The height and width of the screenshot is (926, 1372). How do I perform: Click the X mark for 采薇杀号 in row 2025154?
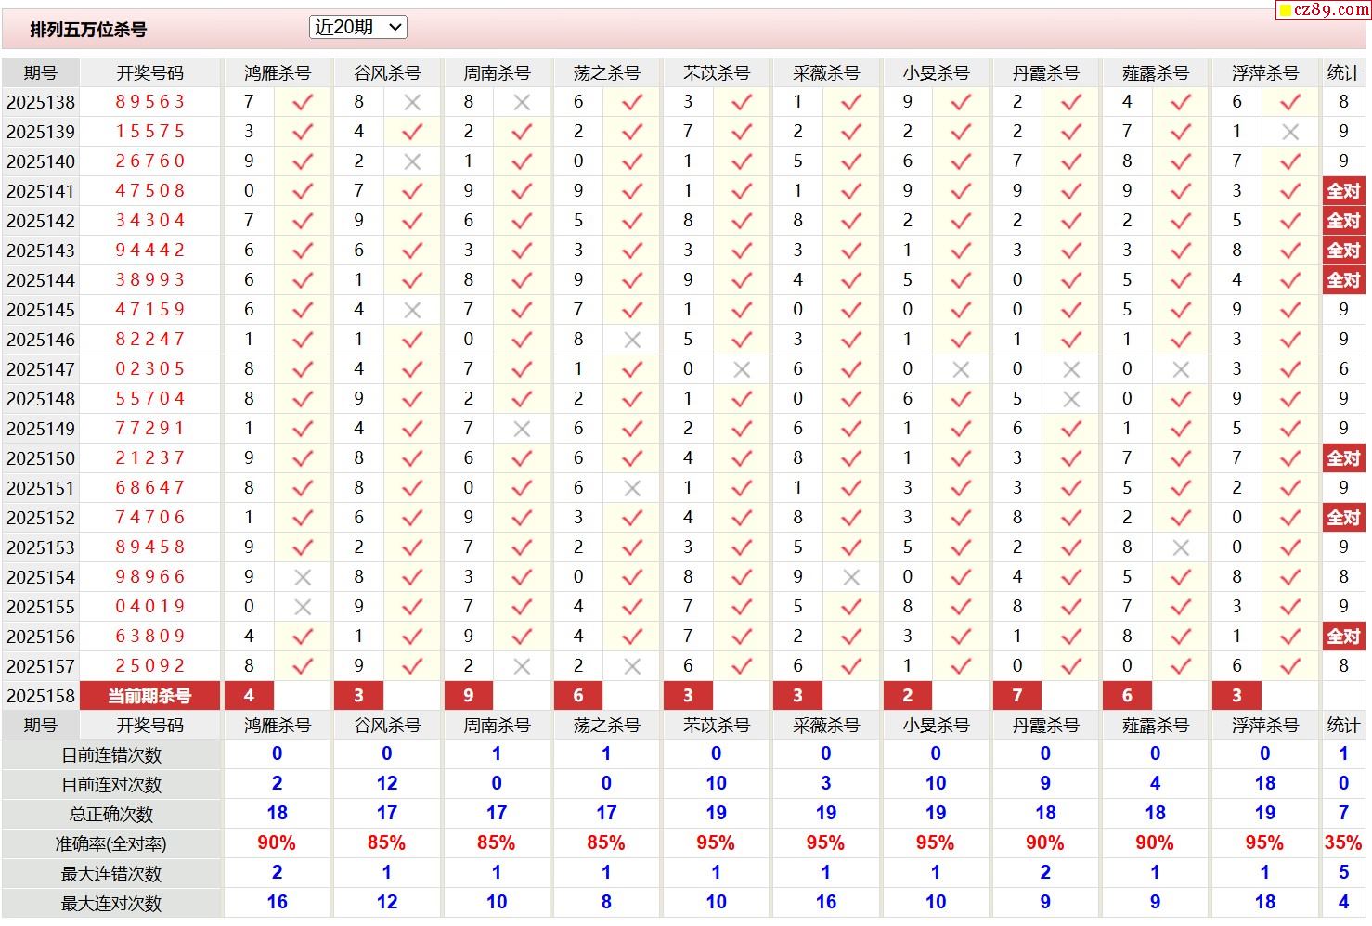851,578
